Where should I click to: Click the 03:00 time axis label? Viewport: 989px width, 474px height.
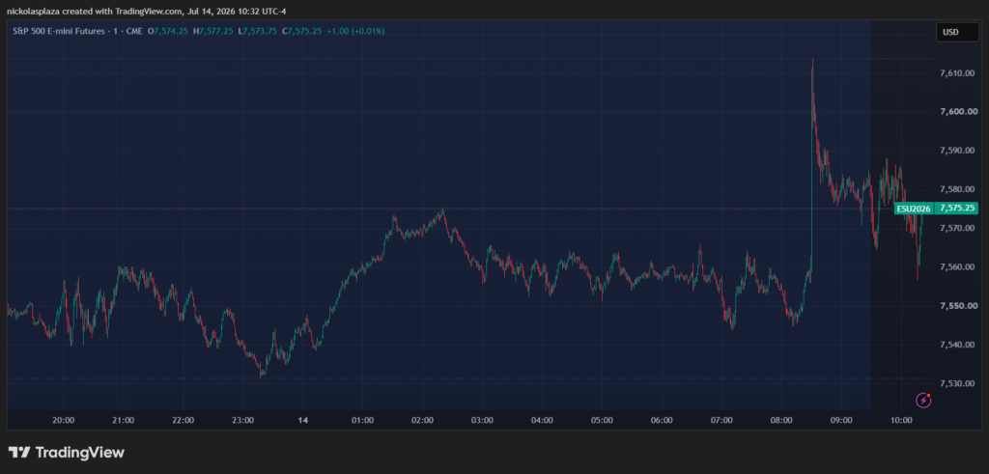(x=483, y=421)
